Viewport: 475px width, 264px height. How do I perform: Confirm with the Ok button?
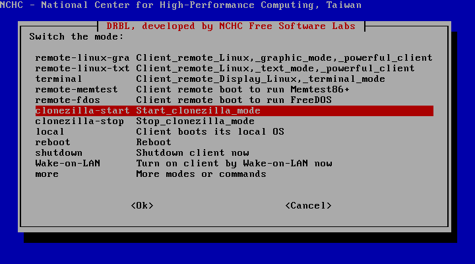[x=142, y=206]
